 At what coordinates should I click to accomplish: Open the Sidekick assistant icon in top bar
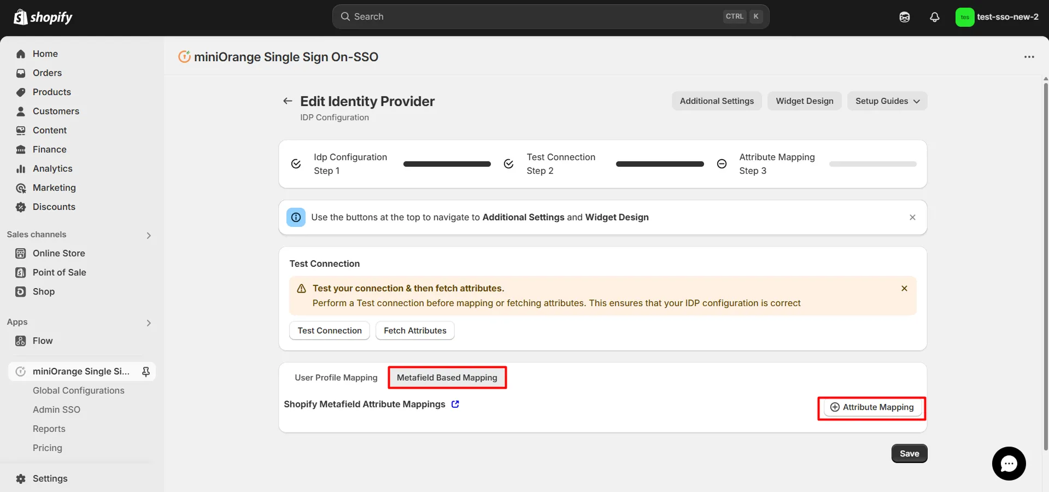905,17
